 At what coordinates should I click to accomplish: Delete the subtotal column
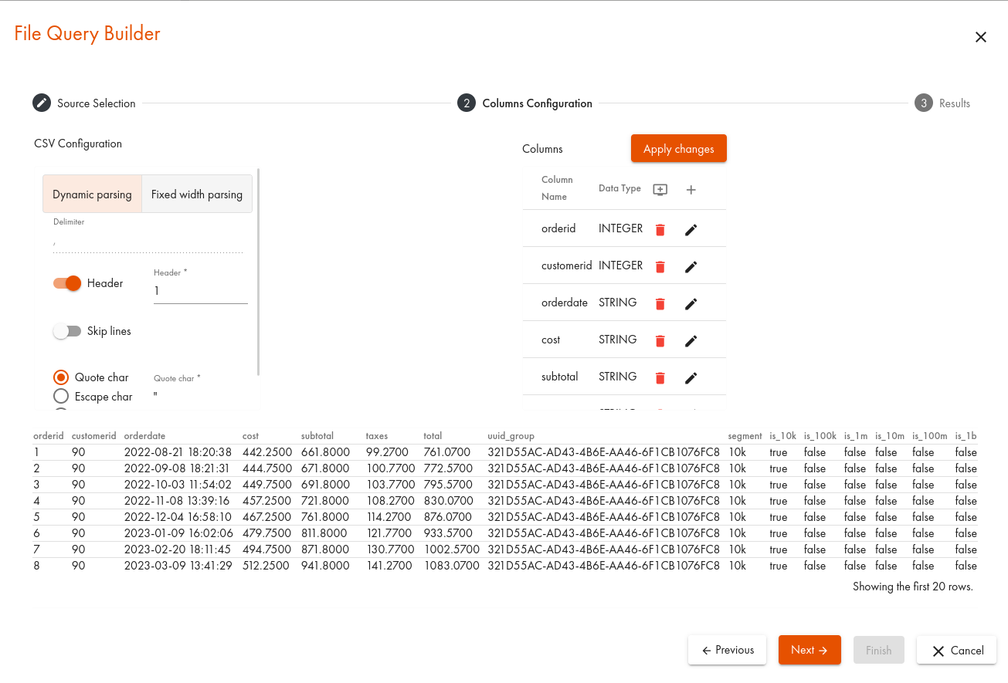(x=660, y=377)
